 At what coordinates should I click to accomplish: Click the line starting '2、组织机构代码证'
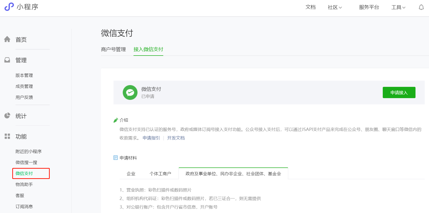point(190,198)
